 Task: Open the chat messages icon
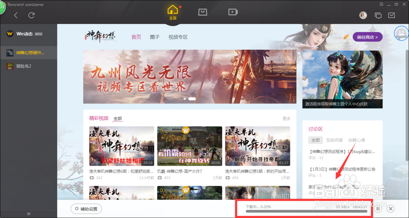(378, 16)
